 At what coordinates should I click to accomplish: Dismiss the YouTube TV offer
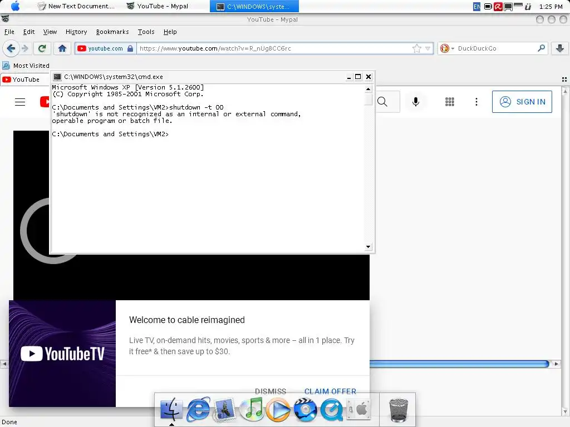271,391
